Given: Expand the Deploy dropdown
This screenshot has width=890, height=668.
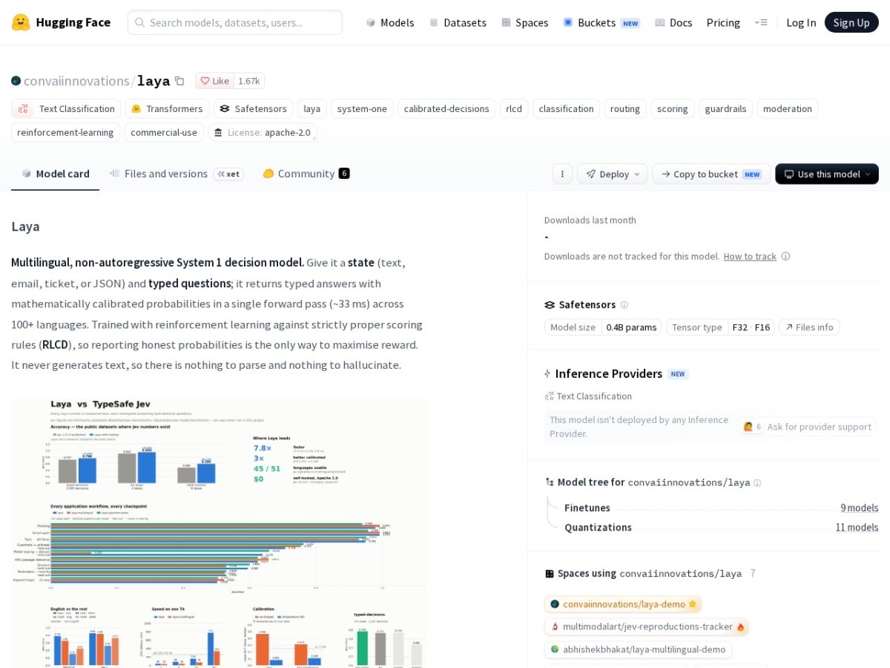Looking at the screenshot, I should tap(613, 174).
